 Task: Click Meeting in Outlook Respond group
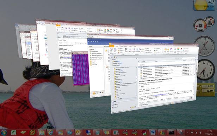[142, 49]
